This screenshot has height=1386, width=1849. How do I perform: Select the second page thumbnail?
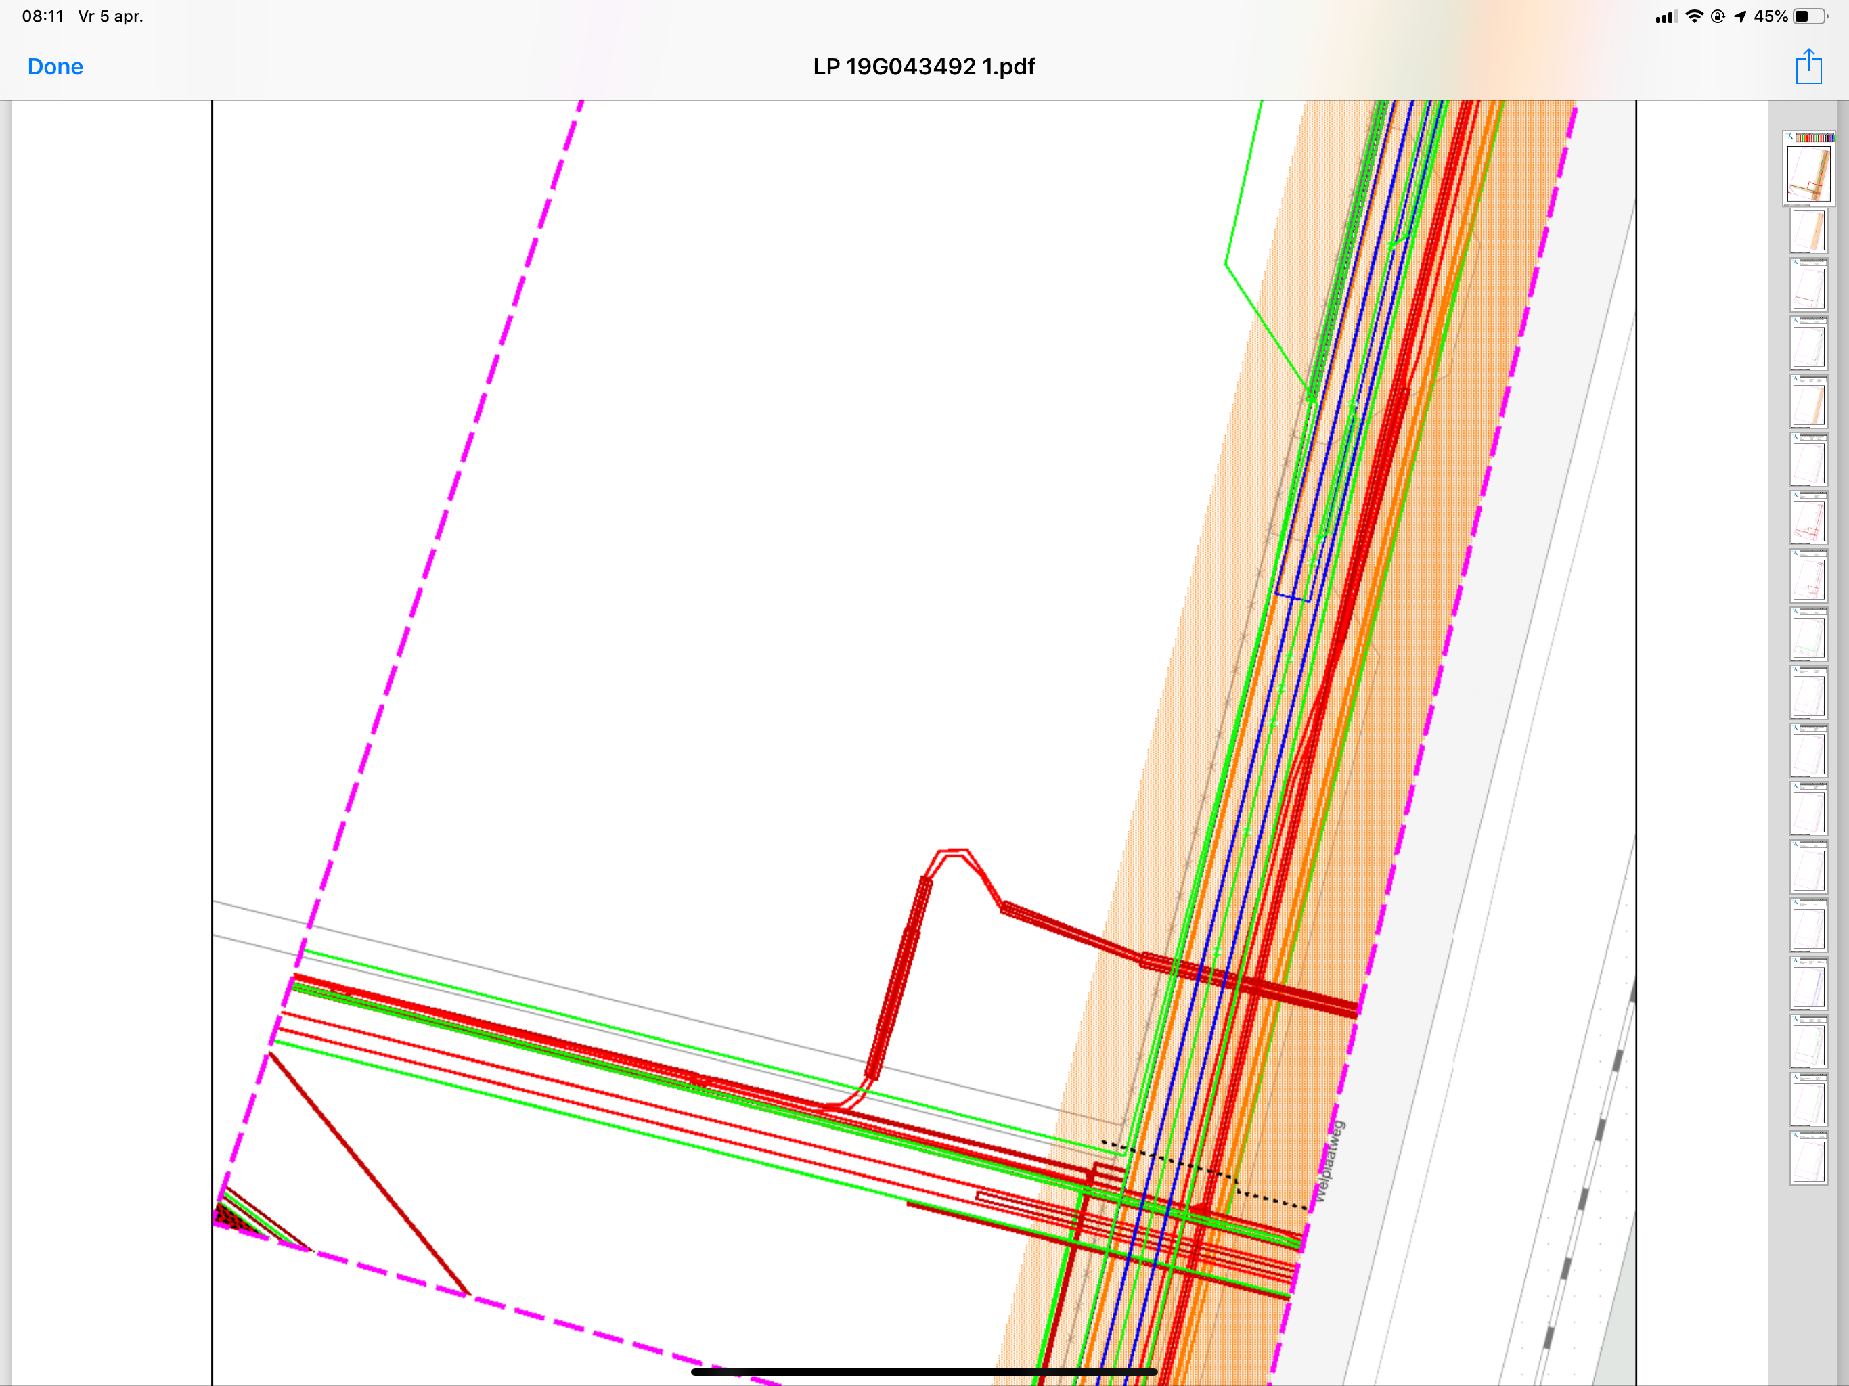click(1809, 230)
